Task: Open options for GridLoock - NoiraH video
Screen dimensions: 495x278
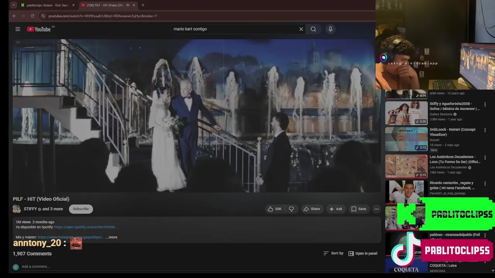Action: pos(485,131)
